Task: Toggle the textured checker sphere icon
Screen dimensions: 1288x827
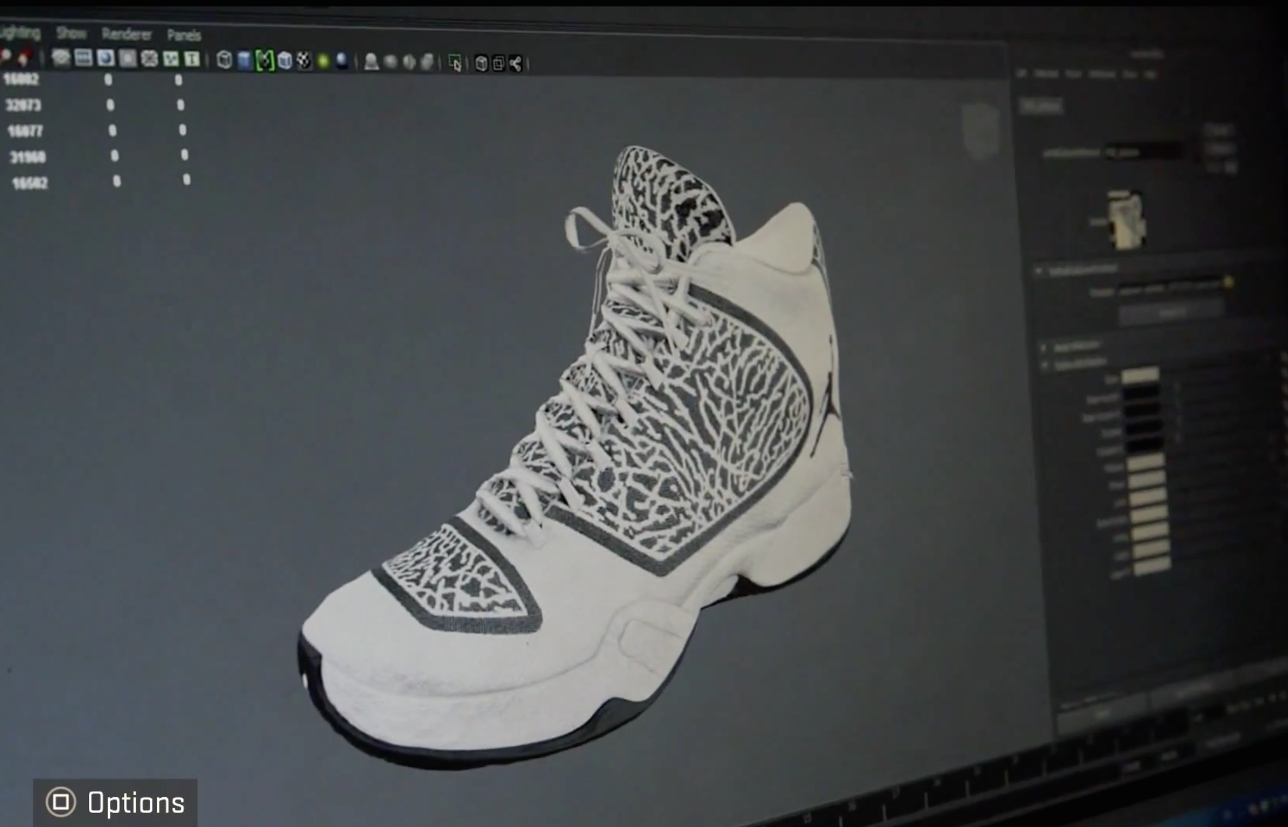Action: (304, 61)
